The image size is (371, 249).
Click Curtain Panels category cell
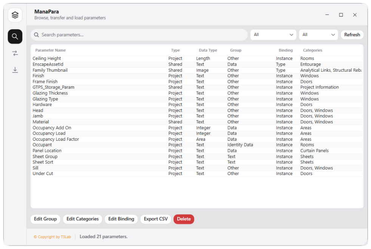pos(314,151)
